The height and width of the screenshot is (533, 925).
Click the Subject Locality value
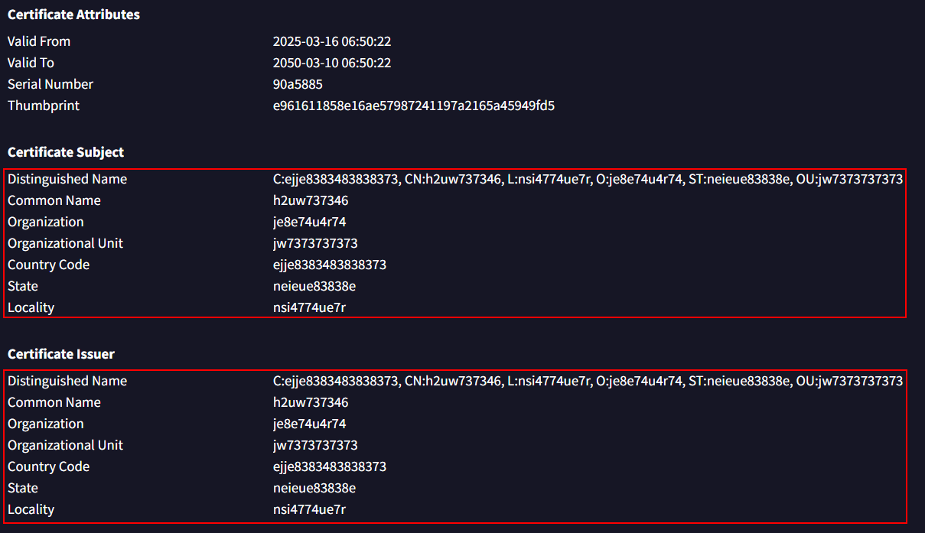tap(310, 307)
